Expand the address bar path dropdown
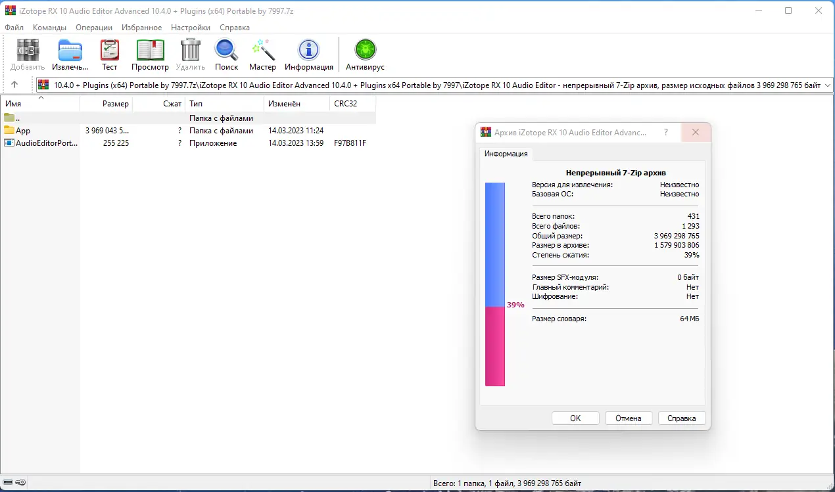Screen dimensions: 835x492 coord(827,85)
